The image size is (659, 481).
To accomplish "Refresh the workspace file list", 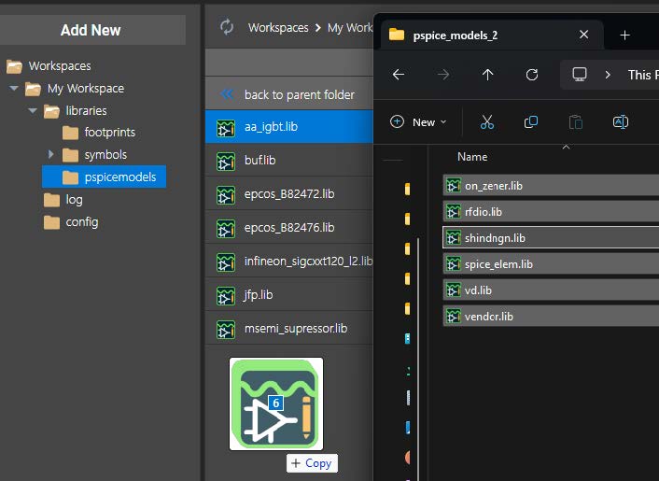I will click(227, 27).
